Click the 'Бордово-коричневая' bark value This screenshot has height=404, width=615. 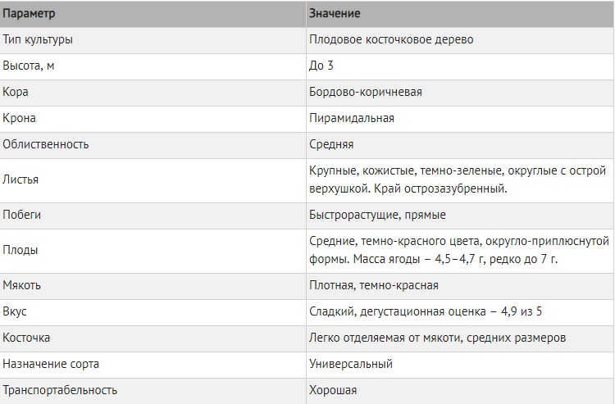click(366, 91)
